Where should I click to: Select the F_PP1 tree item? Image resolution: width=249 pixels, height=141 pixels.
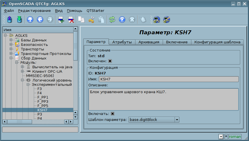(43, 97)
